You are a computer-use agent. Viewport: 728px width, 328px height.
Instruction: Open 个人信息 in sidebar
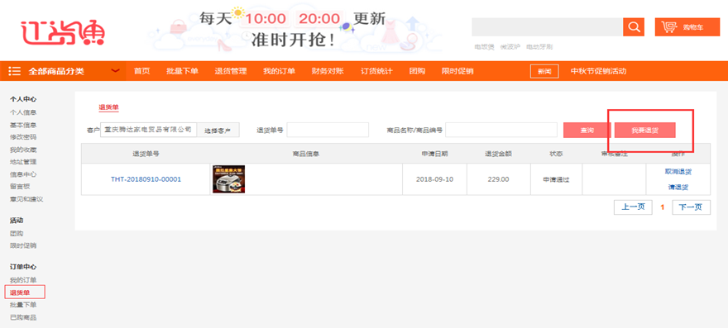(23, 112)
